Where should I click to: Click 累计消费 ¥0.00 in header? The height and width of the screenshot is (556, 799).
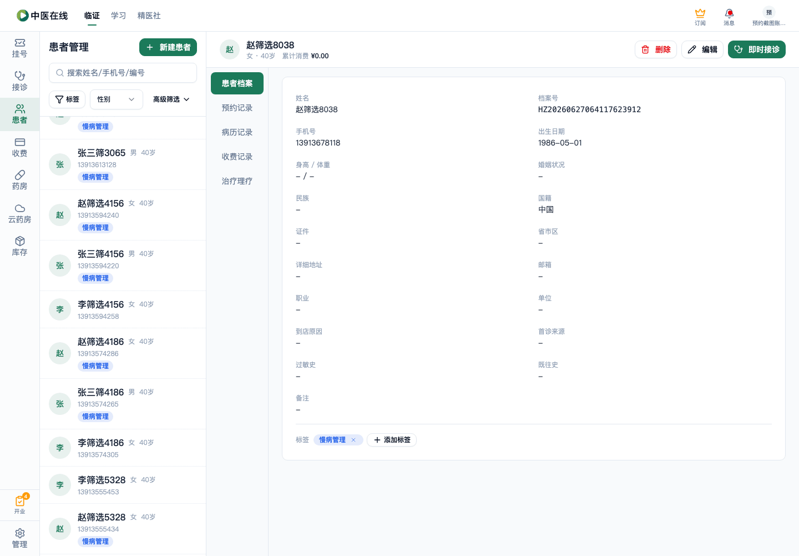tap(305, 56)
